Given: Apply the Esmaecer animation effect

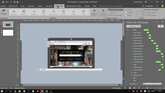Looking at the screenshot, I should pyautogui.click(x=34, y=12).
